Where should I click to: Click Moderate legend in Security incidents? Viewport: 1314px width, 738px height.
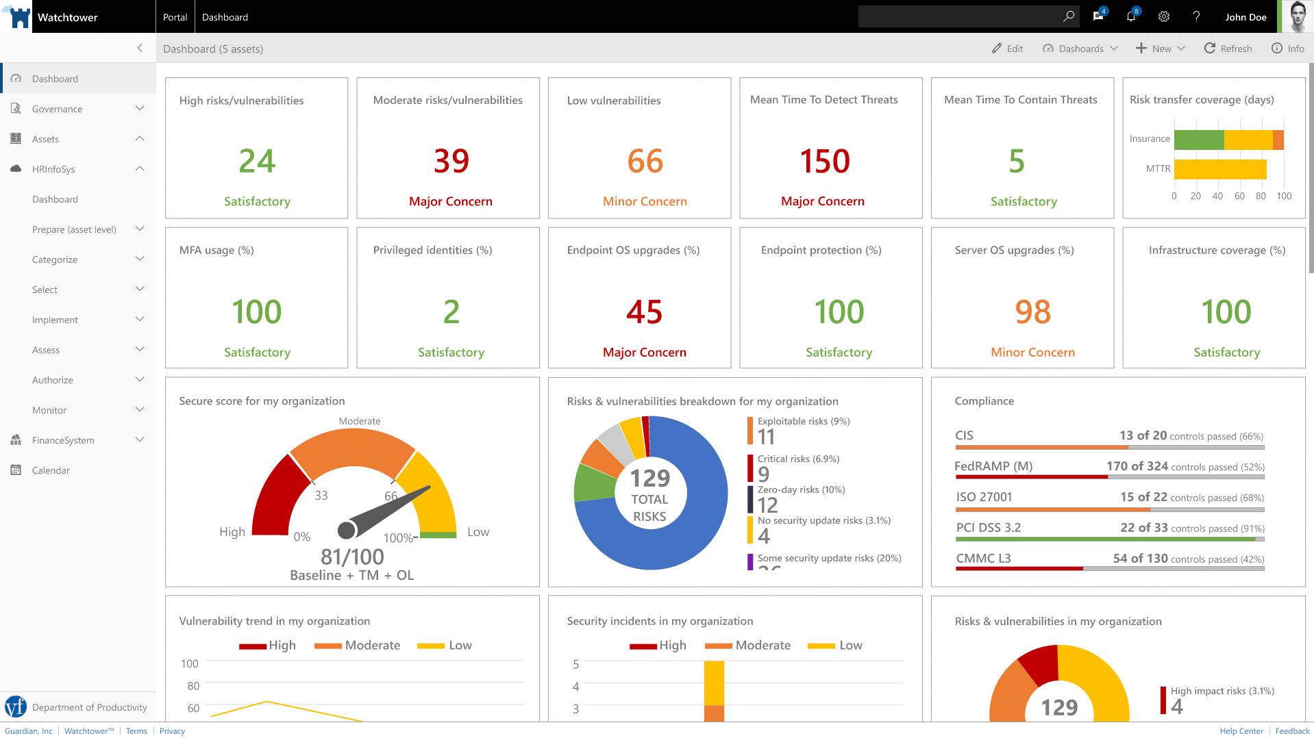coord(747,646)
